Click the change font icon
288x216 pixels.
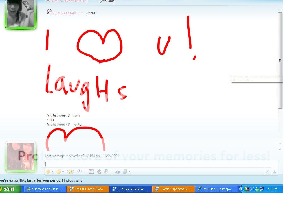118,172
